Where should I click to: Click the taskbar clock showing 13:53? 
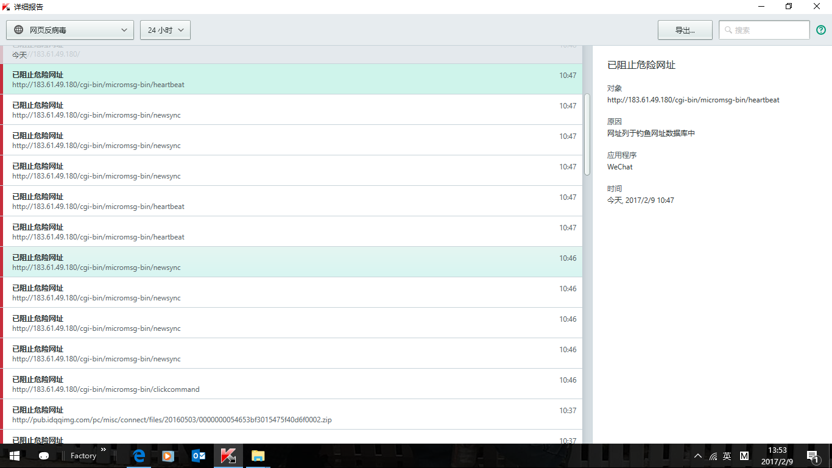click(777, 456)
